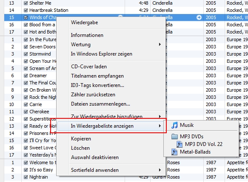The height and width of the screenshot is (182, 248).
Task: Click the MP3 DVDs folder icon
Action: pos(174,136)
